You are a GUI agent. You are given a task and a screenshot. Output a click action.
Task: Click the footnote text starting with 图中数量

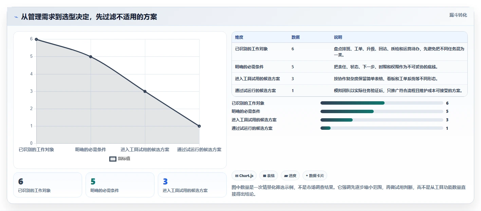[x=349, y=191]
